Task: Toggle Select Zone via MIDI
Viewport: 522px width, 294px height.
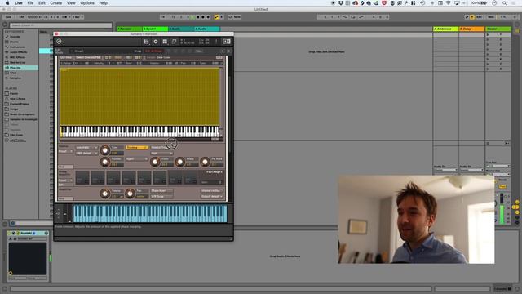Action: 88,57
